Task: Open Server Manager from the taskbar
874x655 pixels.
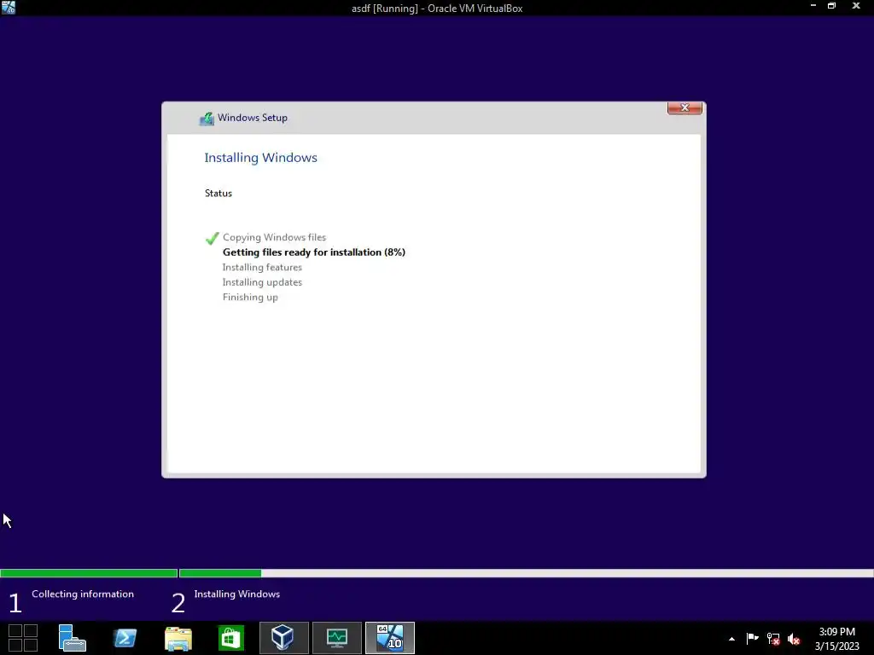Action: tap(72, 638)
